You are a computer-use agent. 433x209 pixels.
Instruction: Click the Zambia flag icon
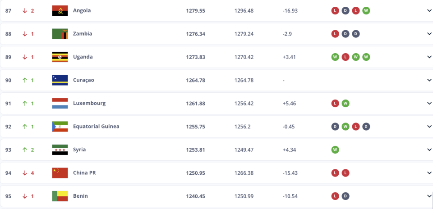click(60, 34)
